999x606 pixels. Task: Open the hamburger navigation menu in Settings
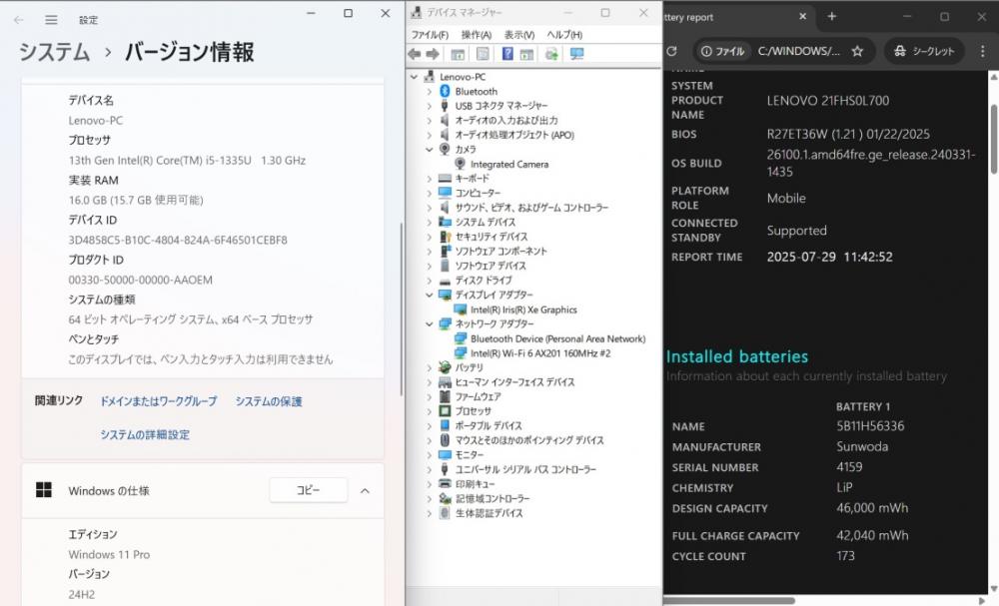coord(51,20)
